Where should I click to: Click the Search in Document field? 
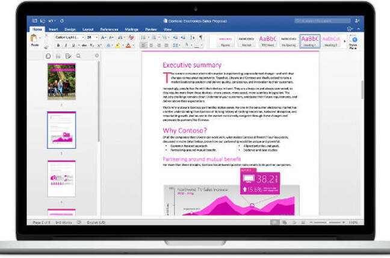click(x=323, y=21)
